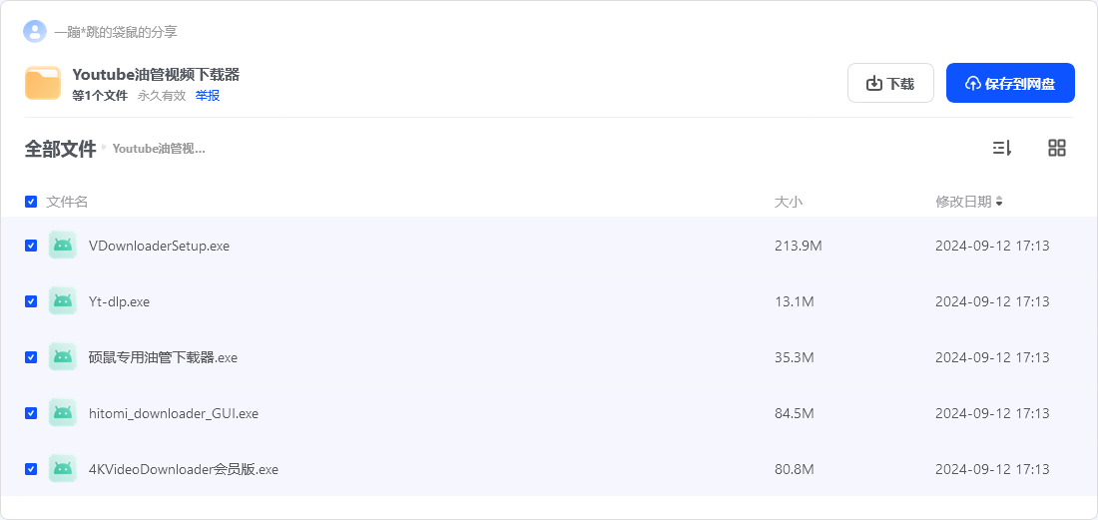Viewport: 1098px width, 520px height.
Task: Sort by 修改日期 column arrow
Action: (x=999, y=202)
